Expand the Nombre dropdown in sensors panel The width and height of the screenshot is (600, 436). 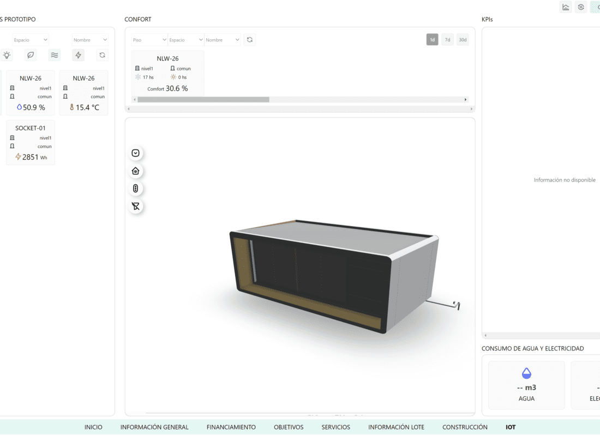pos(90,40)
